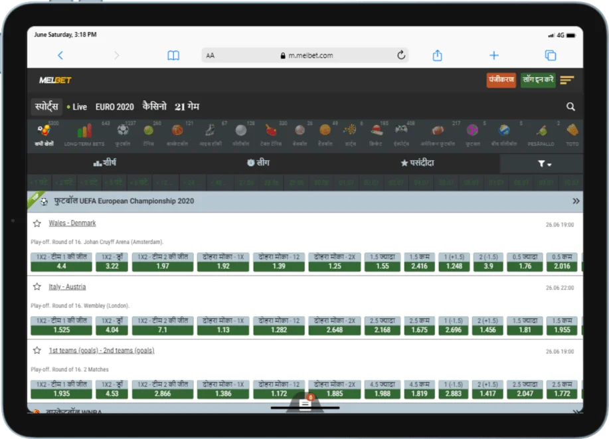609x439 pixels.
Task: Open the search magnifier icon
Action: [x=570, y=106]
